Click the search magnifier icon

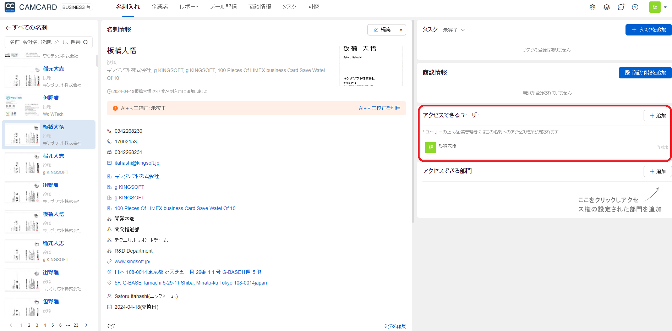[86, 42]
